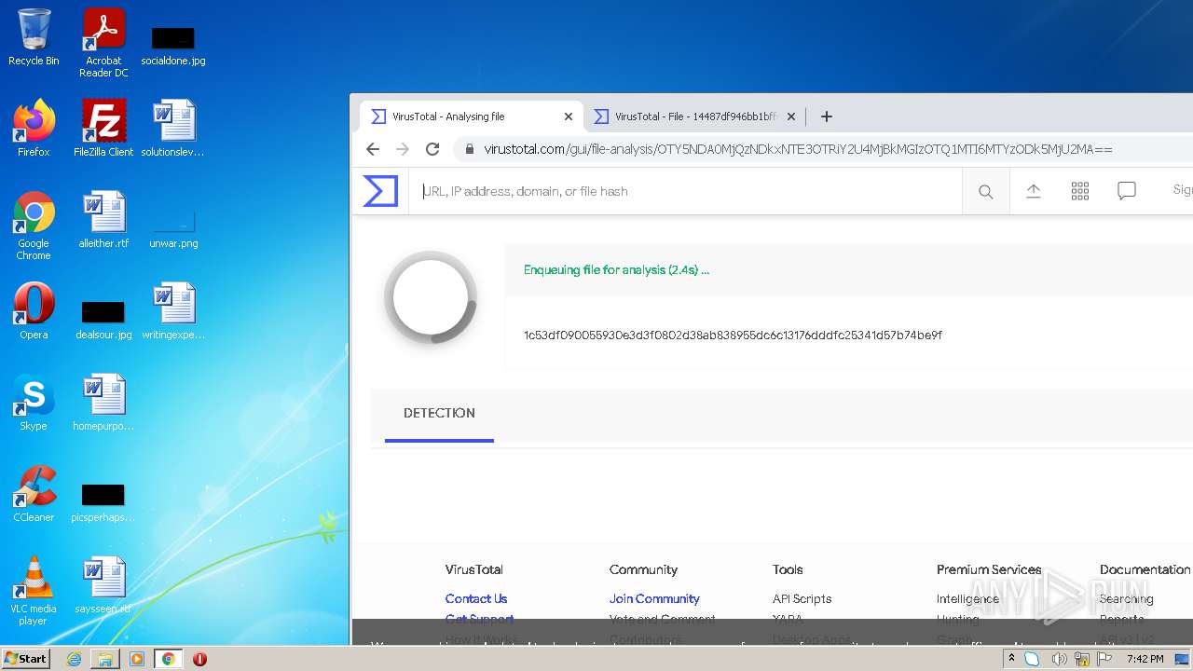Click the taskbar clock 7:42 PM
Screen dimensions: 1193x671
click(1145, 659)
